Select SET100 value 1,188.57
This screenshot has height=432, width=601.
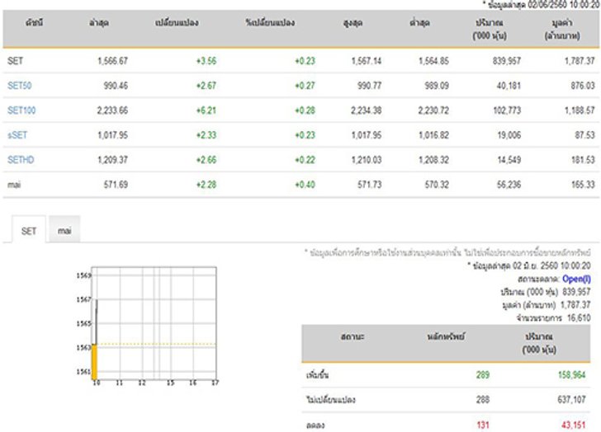[x=580, y=110]
